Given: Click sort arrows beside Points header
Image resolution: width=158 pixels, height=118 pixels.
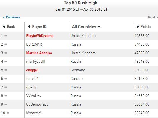Looking at the screenshot, I should (x=138, y=27).
